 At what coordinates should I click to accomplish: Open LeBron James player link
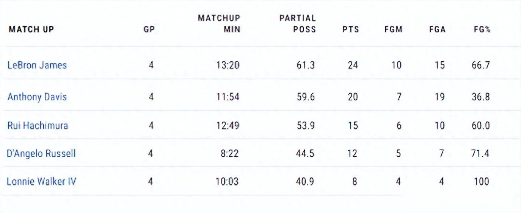pyautogui.click(x=37, y=65)
